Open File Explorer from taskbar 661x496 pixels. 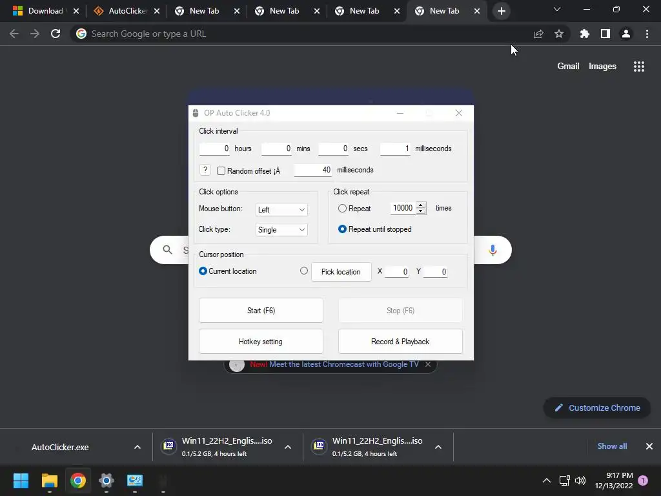pyautogui.click(x=49, y=480)
